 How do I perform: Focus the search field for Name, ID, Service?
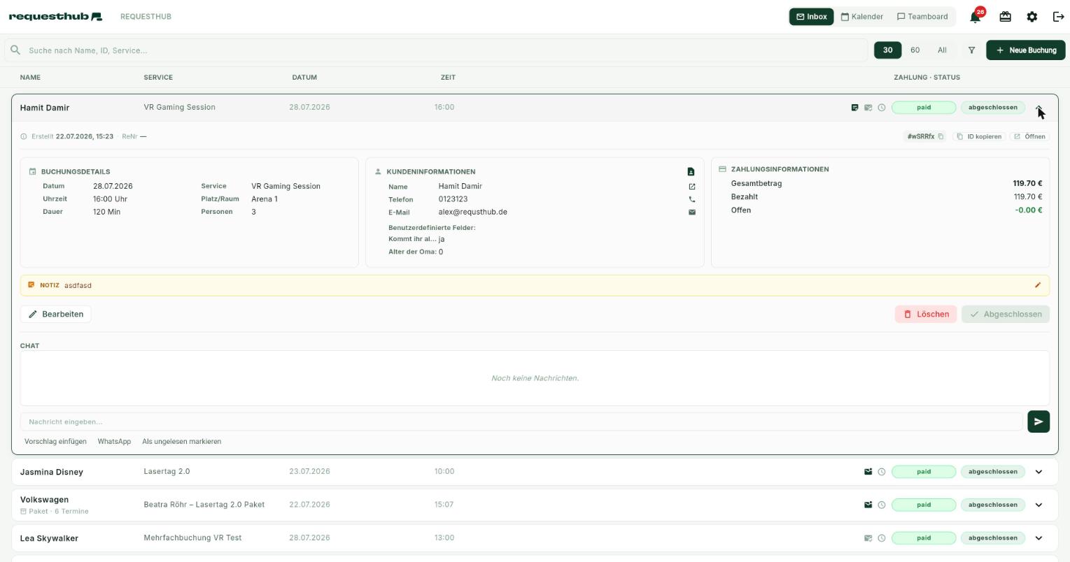(436, 50)
